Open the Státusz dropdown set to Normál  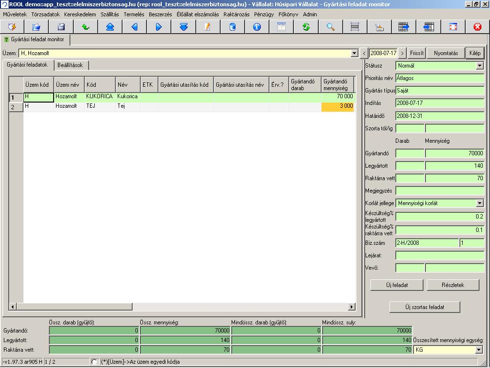click(480, 66)
